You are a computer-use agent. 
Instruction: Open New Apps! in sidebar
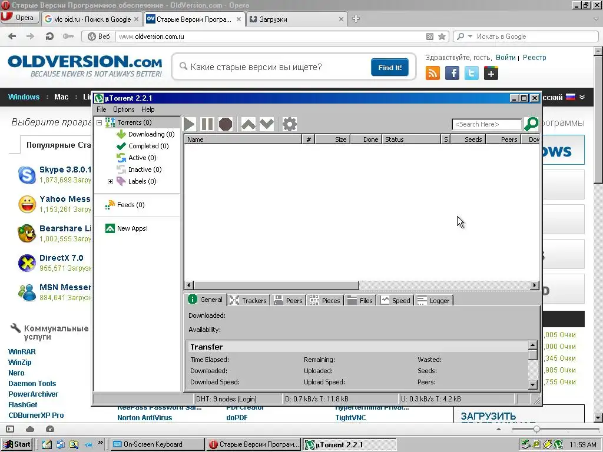pyautogui.click(x=127, y=228)
